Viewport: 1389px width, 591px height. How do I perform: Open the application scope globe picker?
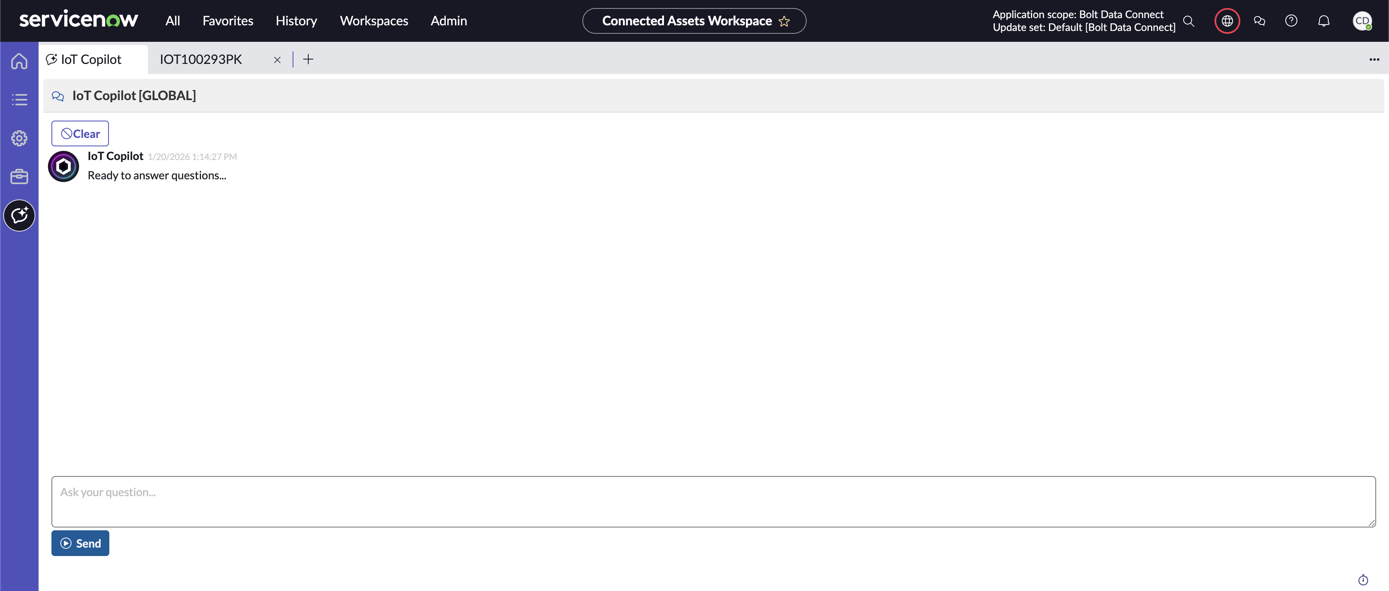[x=1227, y=21]
